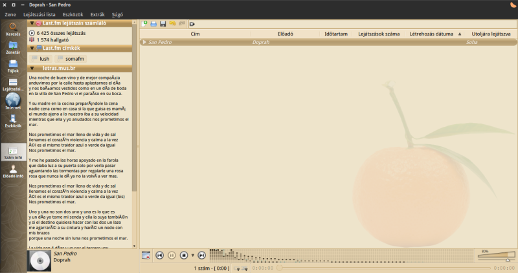The width and height of the screenshot is (518, 273).
Task: Open the Lejátszási lists sidebar tab
Action: click(13, 85)
